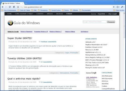The image size is (126, 91).
Task: Open the Super Slyder GRÁTIS! post title
Action: [20, 38]
